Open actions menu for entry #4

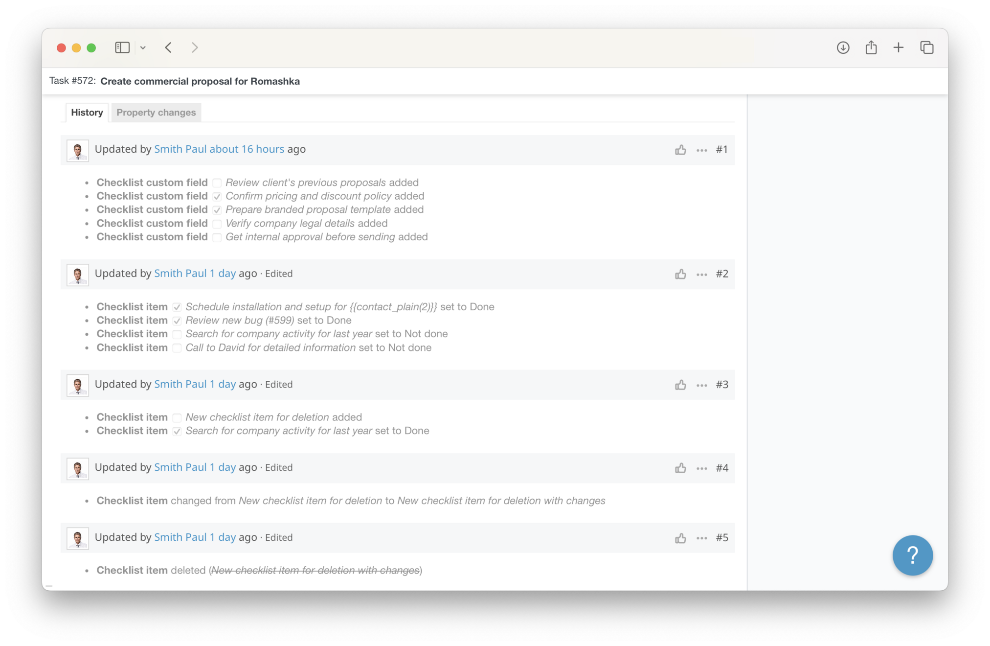[701, 468]
